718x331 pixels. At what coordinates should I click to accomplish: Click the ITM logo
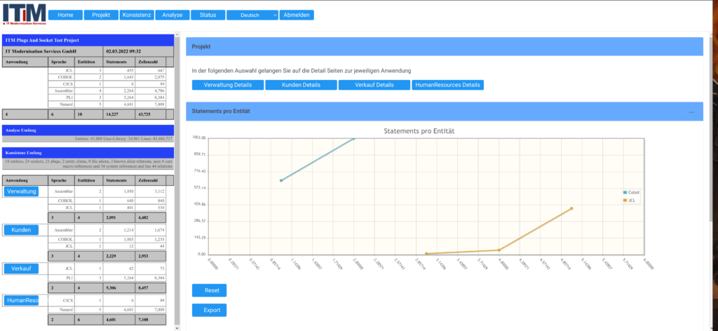[x=24, y=14]
